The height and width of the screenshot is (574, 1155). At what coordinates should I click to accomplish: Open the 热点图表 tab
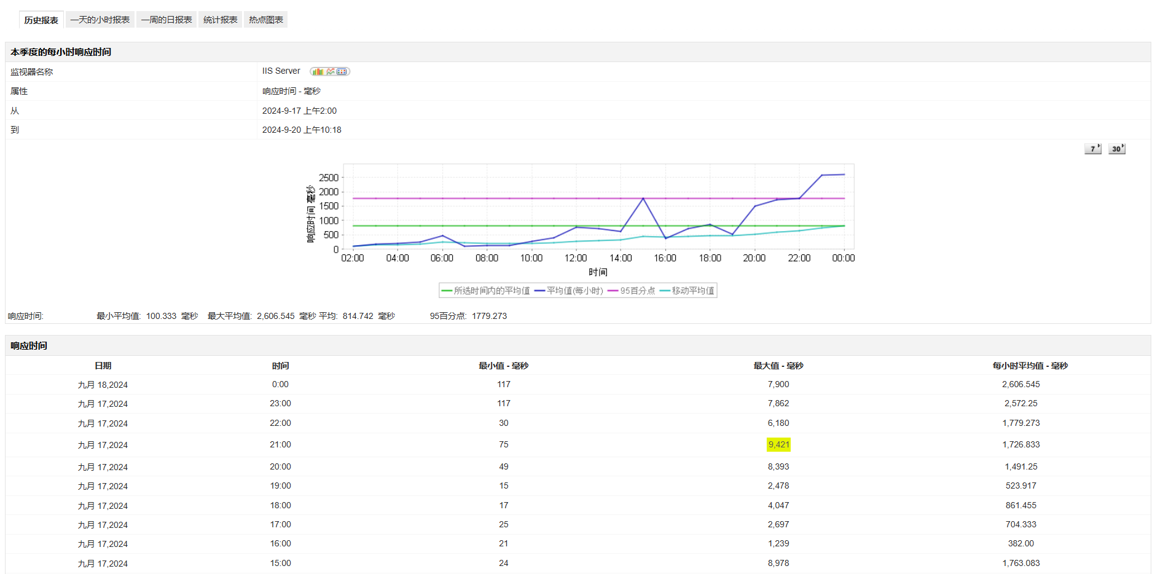pyautogui.click(x=266, y=20)
